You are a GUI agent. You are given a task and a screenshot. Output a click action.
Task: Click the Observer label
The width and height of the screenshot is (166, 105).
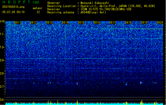[x=54, y=3]
